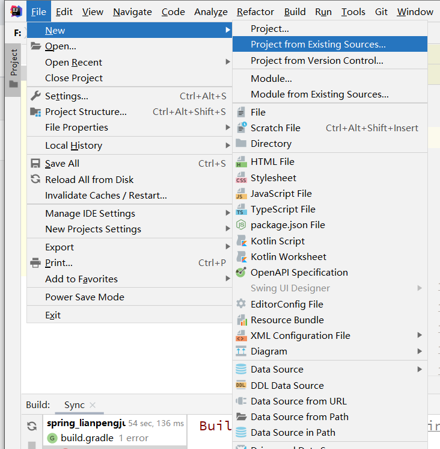
Task: Expand the XML Configuration File submenu arrow
Action: pyautogui.click(x=420, y=335)
